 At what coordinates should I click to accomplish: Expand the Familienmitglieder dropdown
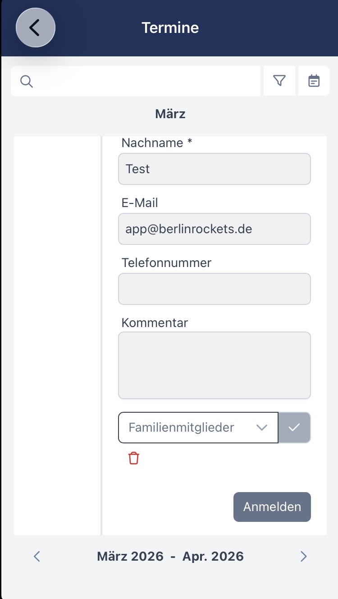click(x=189, y=427)
